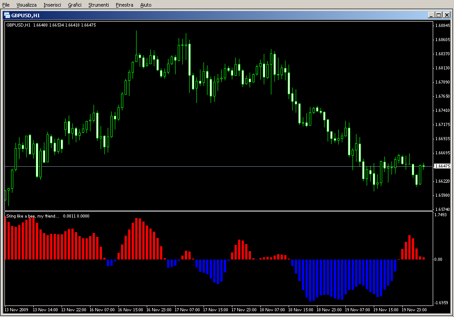Click the 1.67410 price scale value
Screen dimensions: 454x317
coord(443,110)
